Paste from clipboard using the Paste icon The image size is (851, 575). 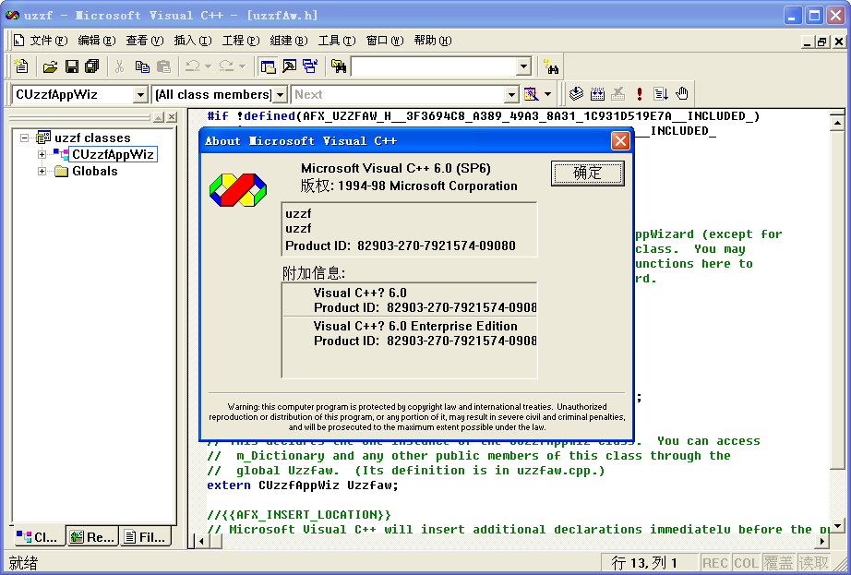(163, 66)
